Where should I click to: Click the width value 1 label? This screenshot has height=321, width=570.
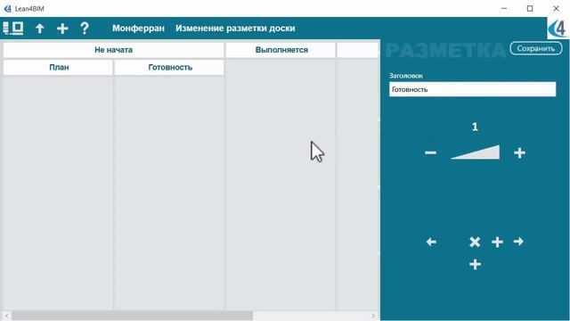475,127
